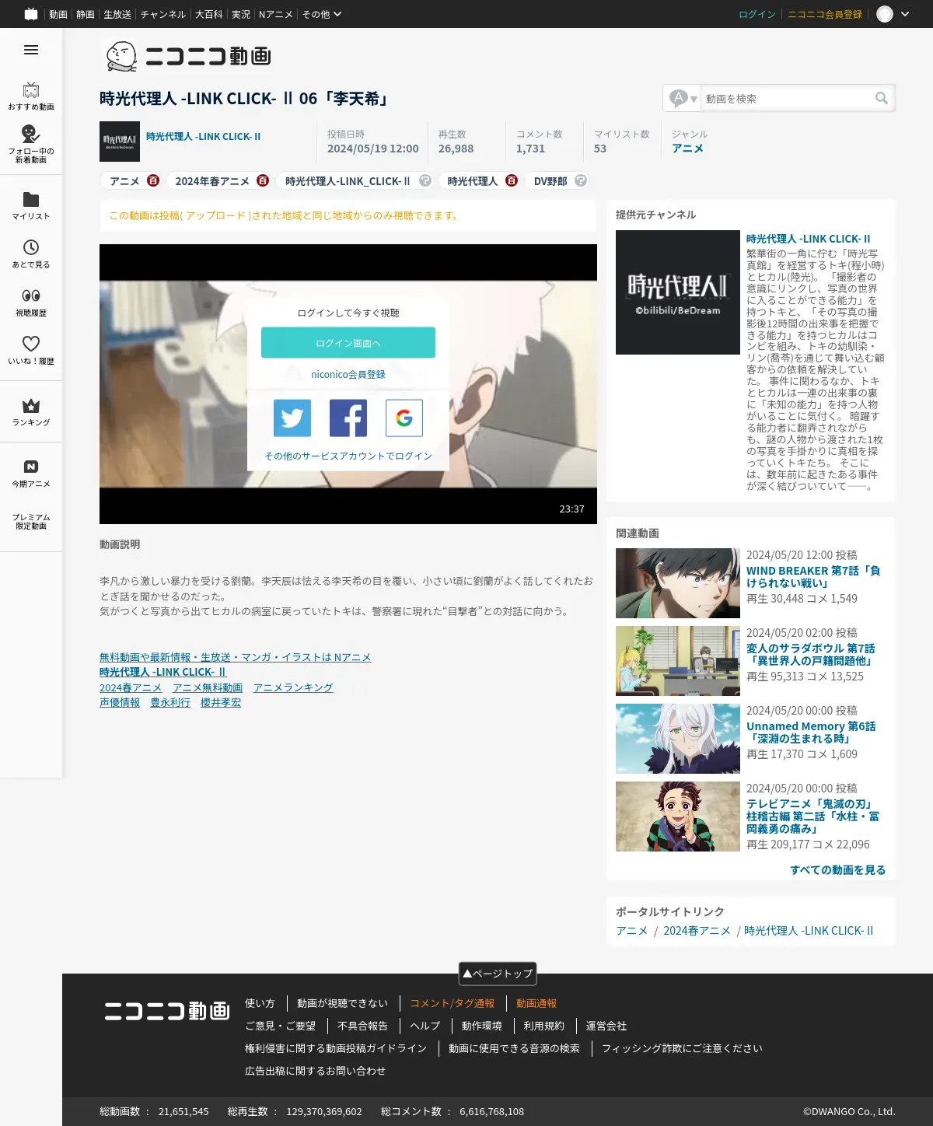Screen dimensions: 933x1126
Task: Open dictionary icon beside 2024年春アニメ tag
Action: 263,180
